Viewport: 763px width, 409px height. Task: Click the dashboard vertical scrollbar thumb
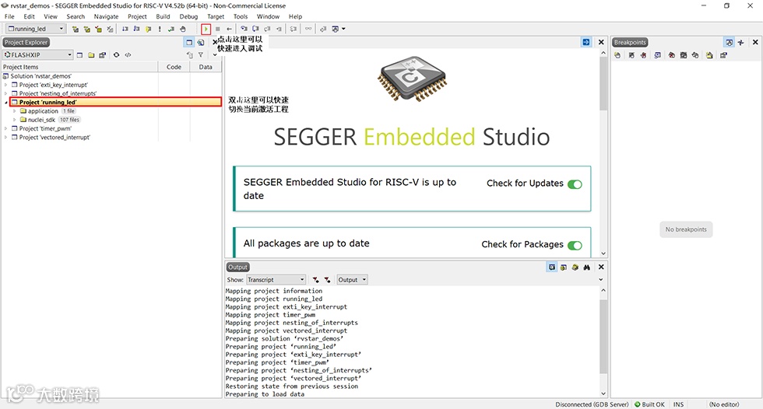pyautogui.click(x=603, y=83)
